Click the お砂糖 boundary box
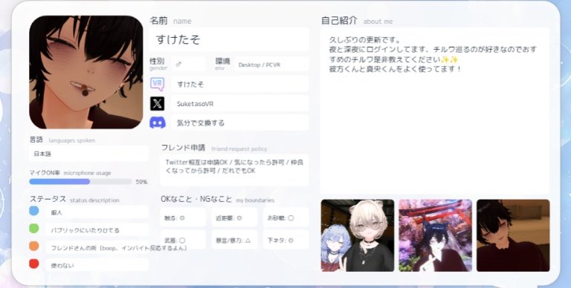The image size is (571, 288). point(285,217)
